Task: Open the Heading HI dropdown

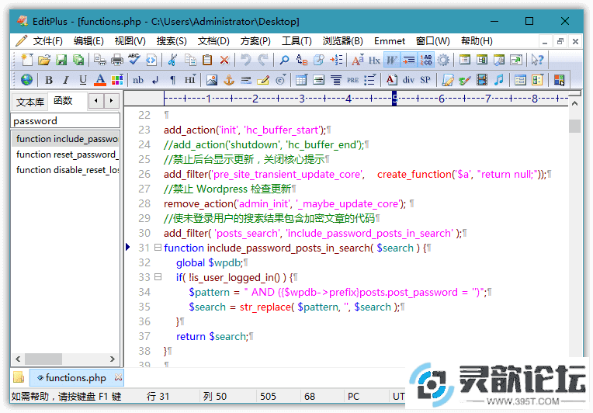Action: point(190,80)
